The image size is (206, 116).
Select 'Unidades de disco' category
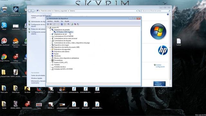[x=60, y=67]
